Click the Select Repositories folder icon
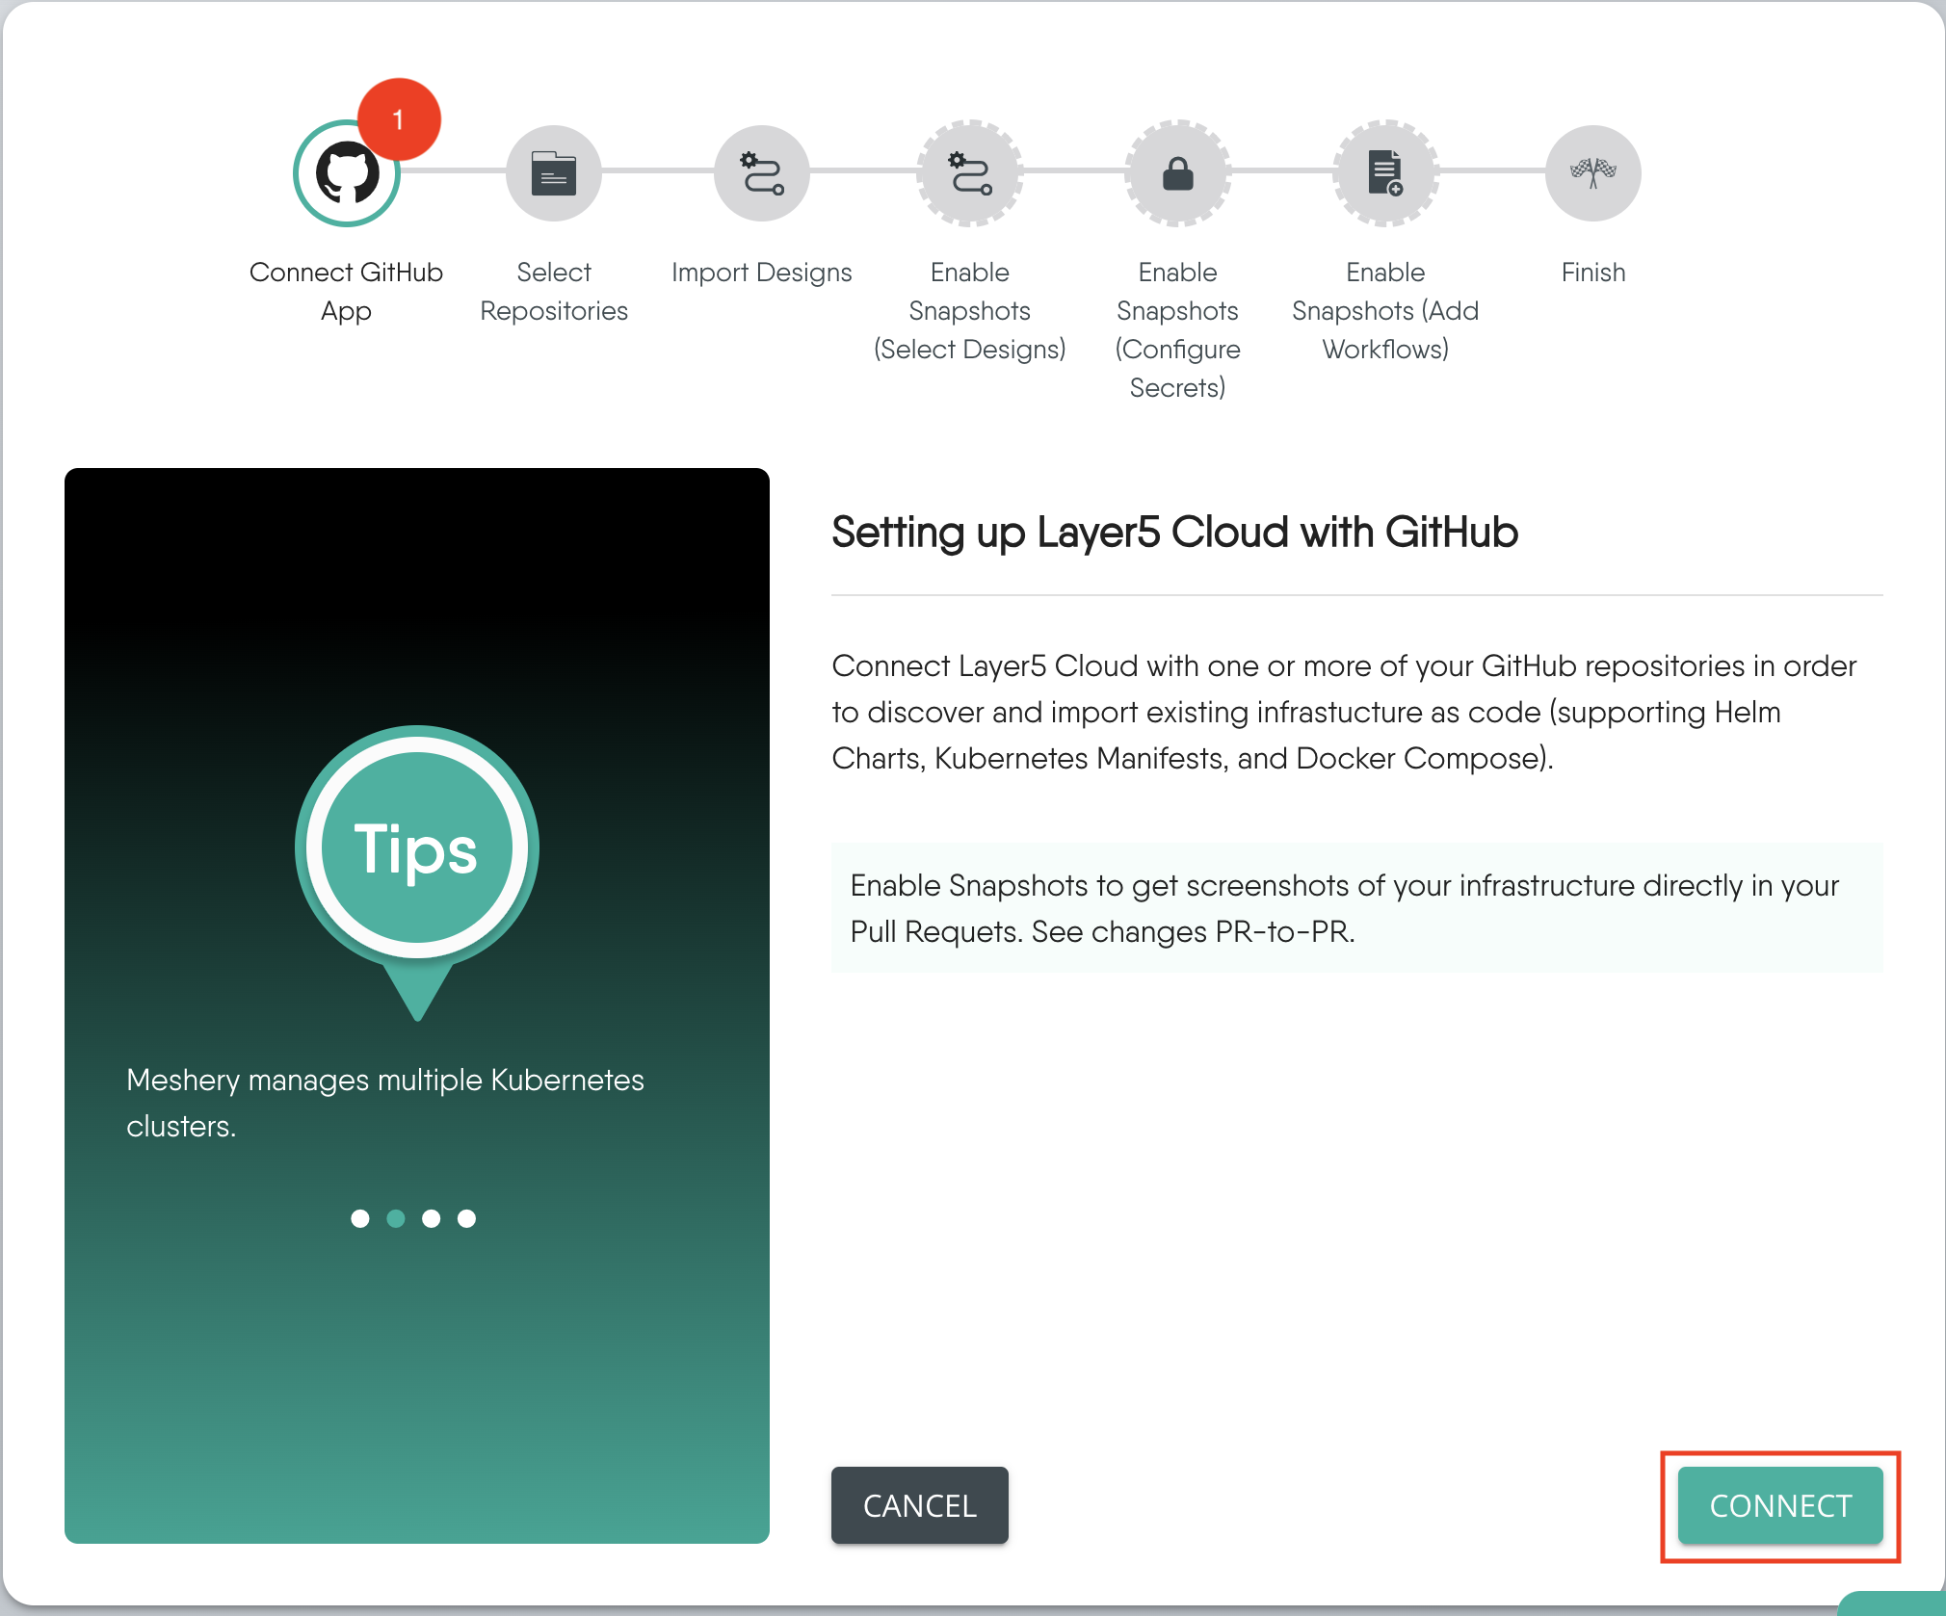1946x1616 pixels. coord(553,172)
